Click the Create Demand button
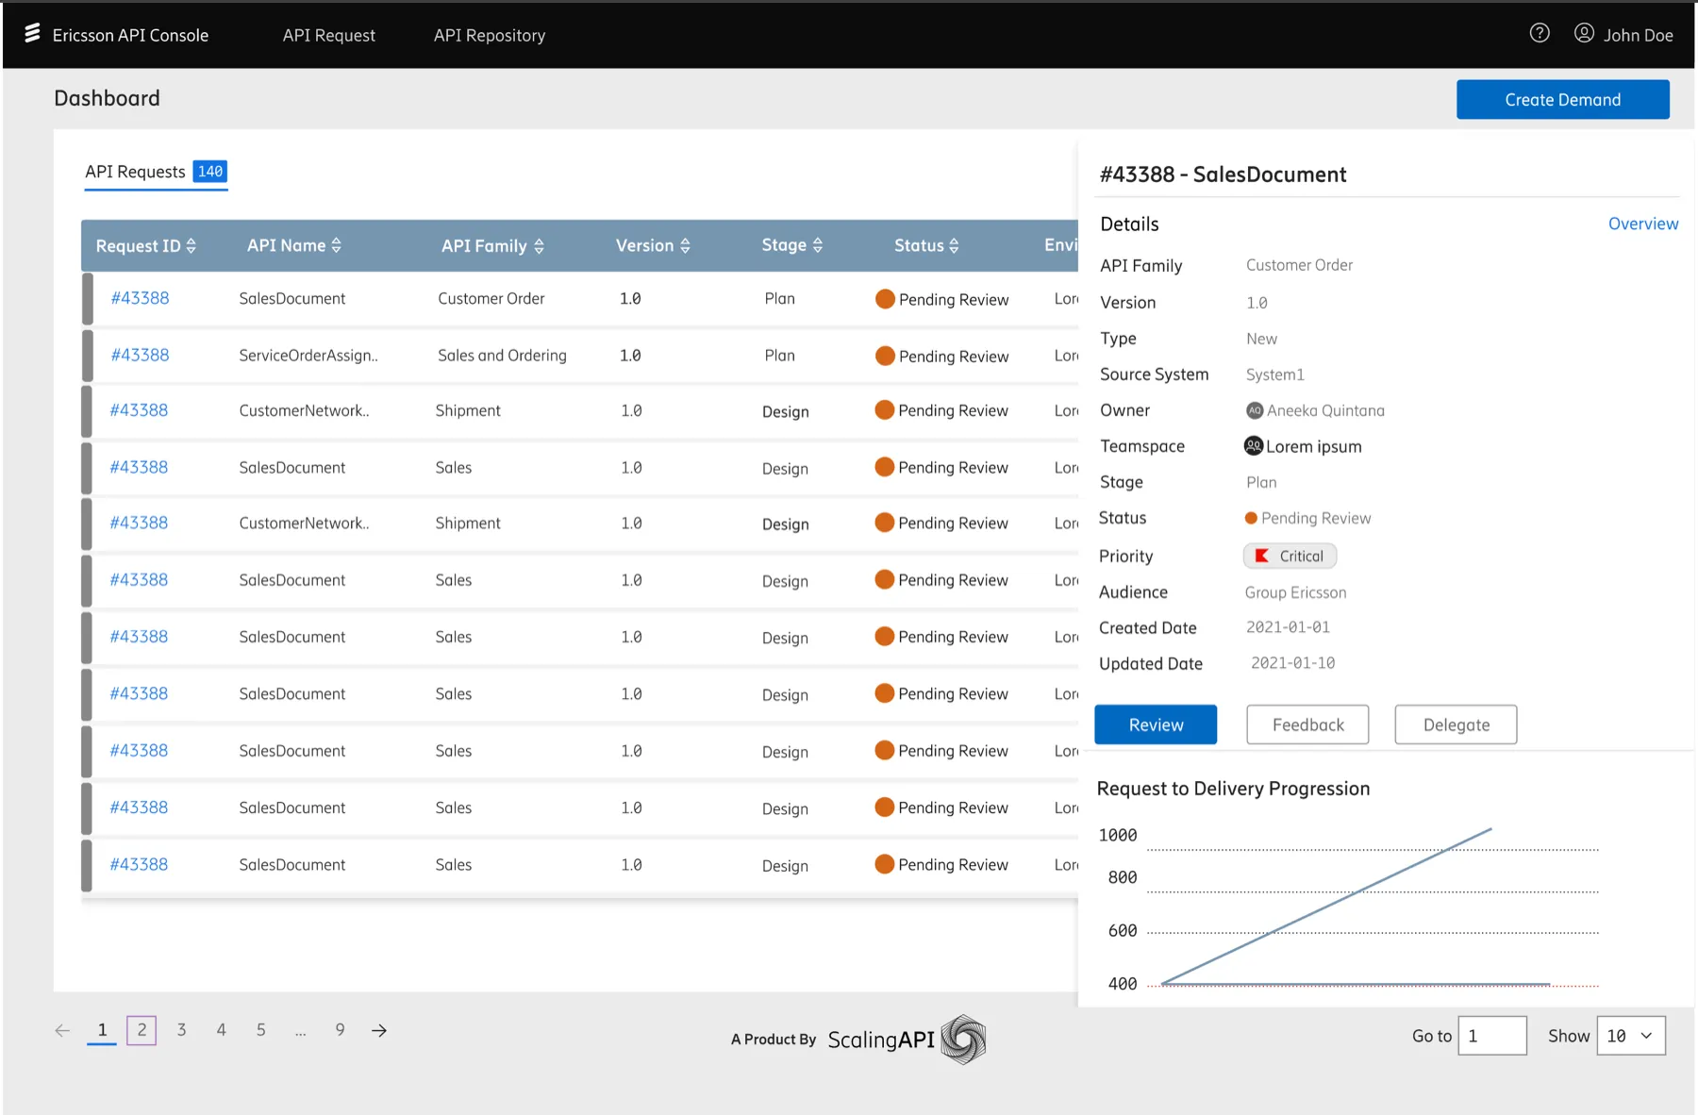The height and width of the screenshot is (1115, 1698). pos(1562,99)
